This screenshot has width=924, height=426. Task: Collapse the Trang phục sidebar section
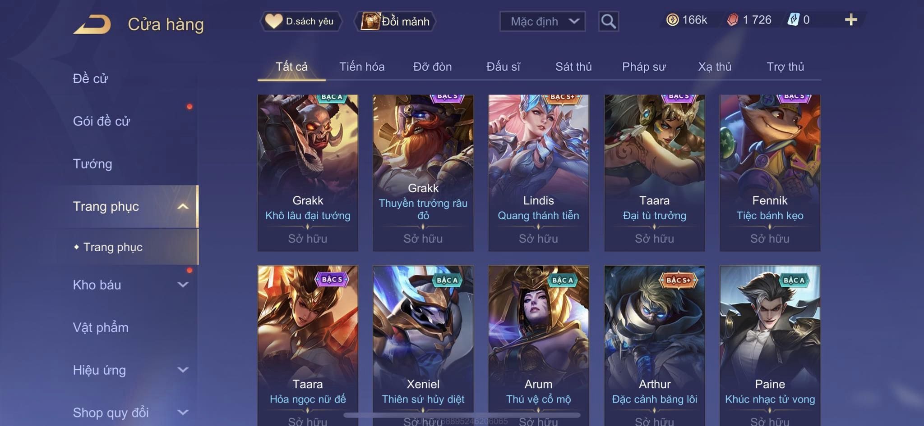pos(183,206)
